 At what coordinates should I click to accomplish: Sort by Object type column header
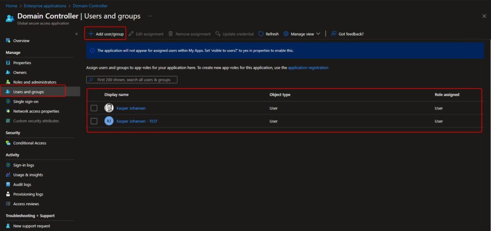(280, 95)
